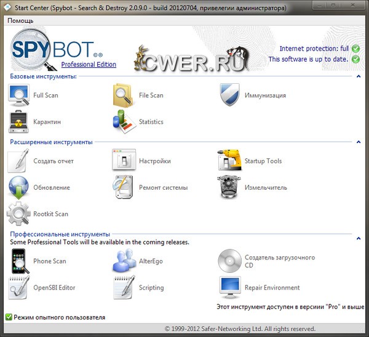Open Ремонт системы disk icon
Image resolution: width=369 pixels, height=337 pixels.
click(x=123, y=187)
